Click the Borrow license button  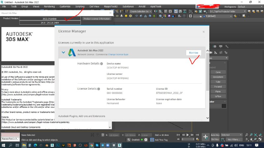click(x=194, y=53)
